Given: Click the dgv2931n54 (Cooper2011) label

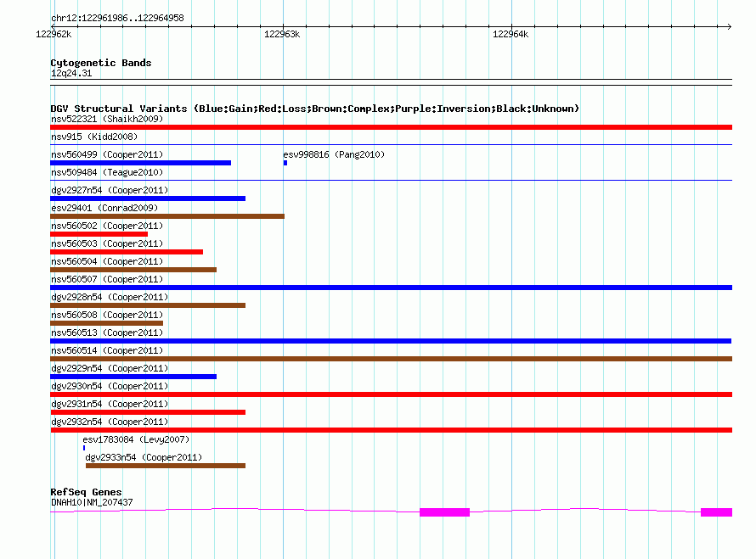Looking at the screenshot, I should (x=110, y=404).
